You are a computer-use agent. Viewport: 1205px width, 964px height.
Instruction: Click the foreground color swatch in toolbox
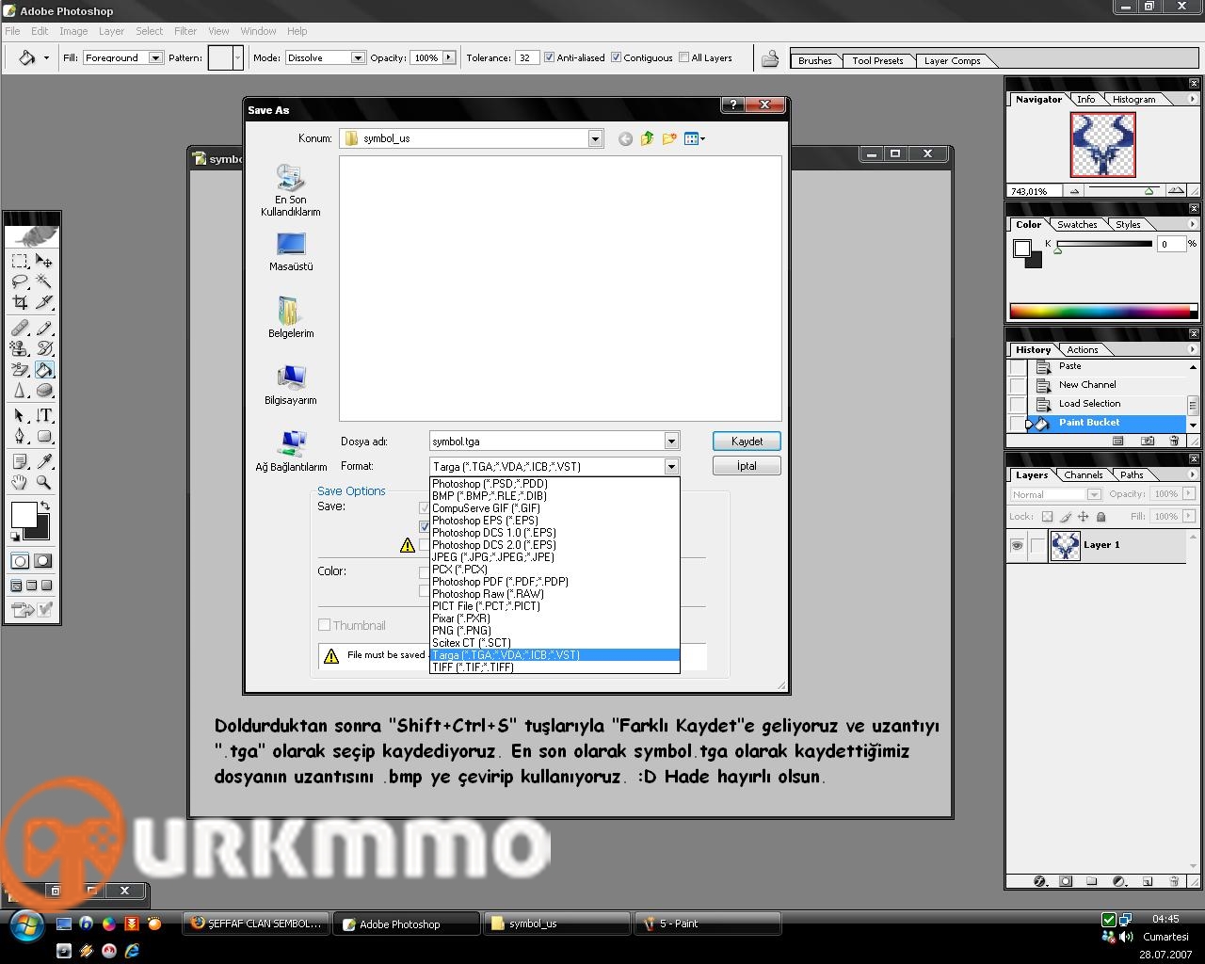pos(23,514)
